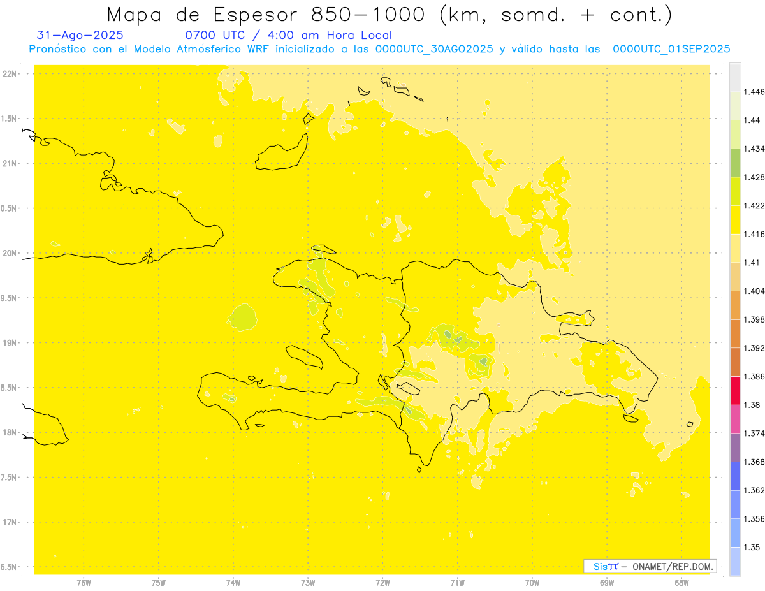Viewport: 765px width, 591px height.
Task: Click the green 1.428–1.434 colorbar swatch
Action: tap(735, 163)
